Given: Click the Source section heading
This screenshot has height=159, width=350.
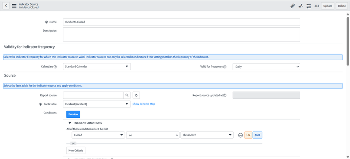Looking at the screenshot, I should tap(10, 75).
